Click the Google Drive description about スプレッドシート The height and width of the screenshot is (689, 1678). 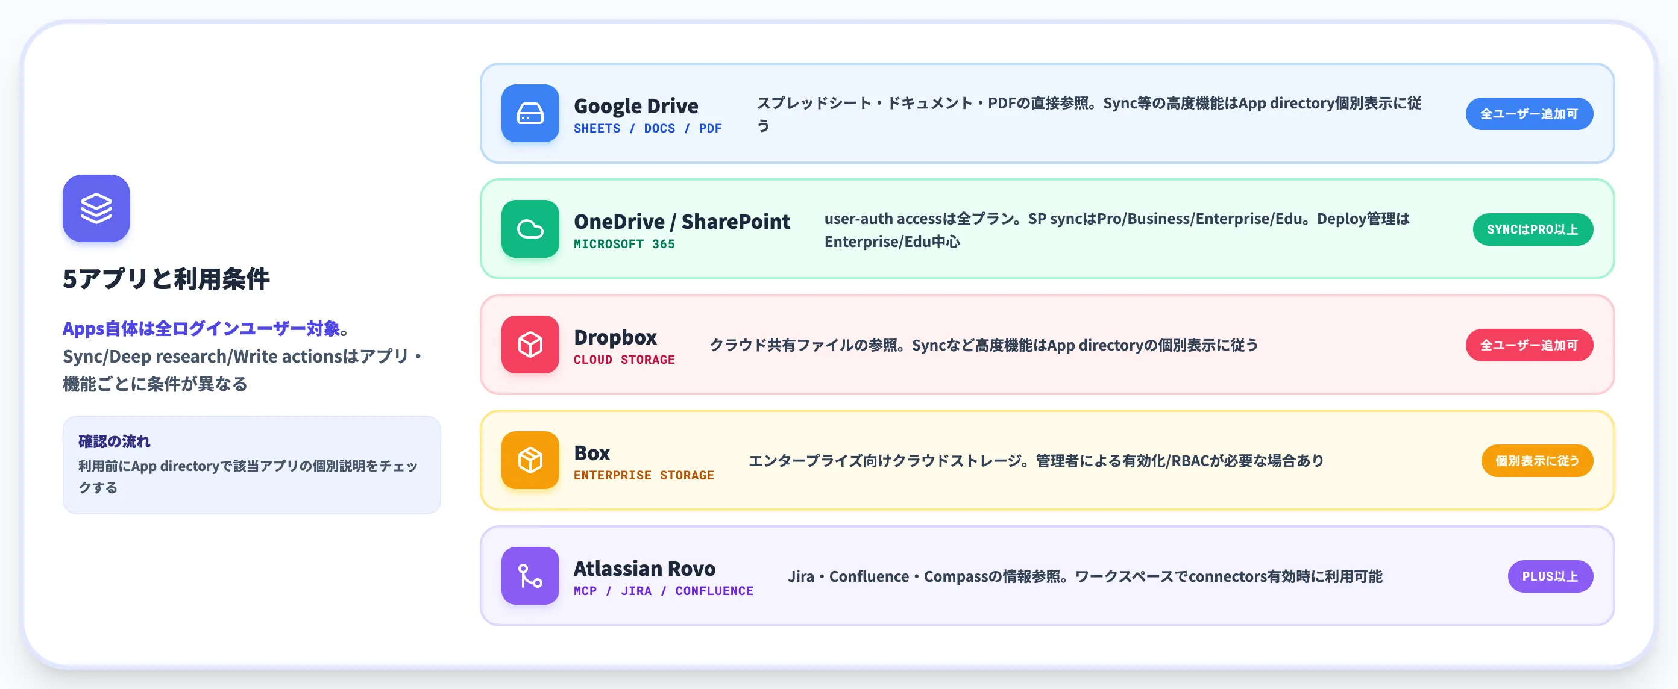click(1089, 114)
